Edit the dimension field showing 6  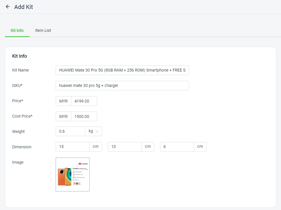tap(177, 147)
